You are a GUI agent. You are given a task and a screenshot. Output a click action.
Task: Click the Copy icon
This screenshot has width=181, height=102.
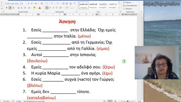coord(2,5)
